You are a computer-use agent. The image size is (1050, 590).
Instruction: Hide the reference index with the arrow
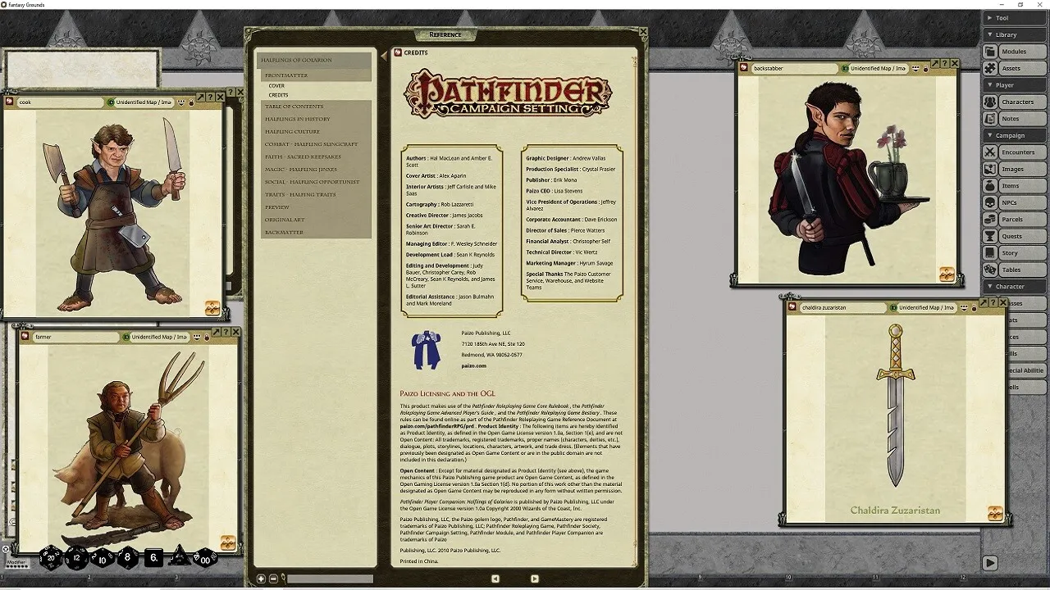[x=383, y=57]
